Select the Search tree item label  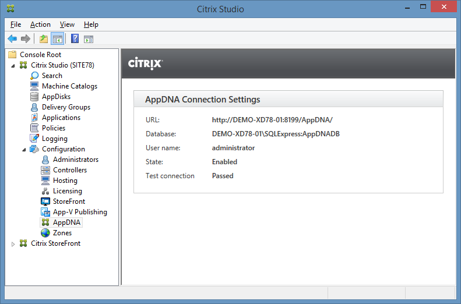(52, 76)
